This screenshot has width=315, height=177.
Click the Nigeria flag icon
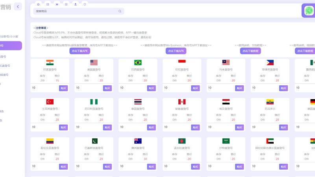pyautogui.click(x=94, y=102)
